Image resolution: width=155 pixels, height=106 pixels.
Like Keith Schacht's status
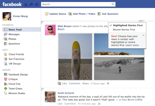pos(60,104)
